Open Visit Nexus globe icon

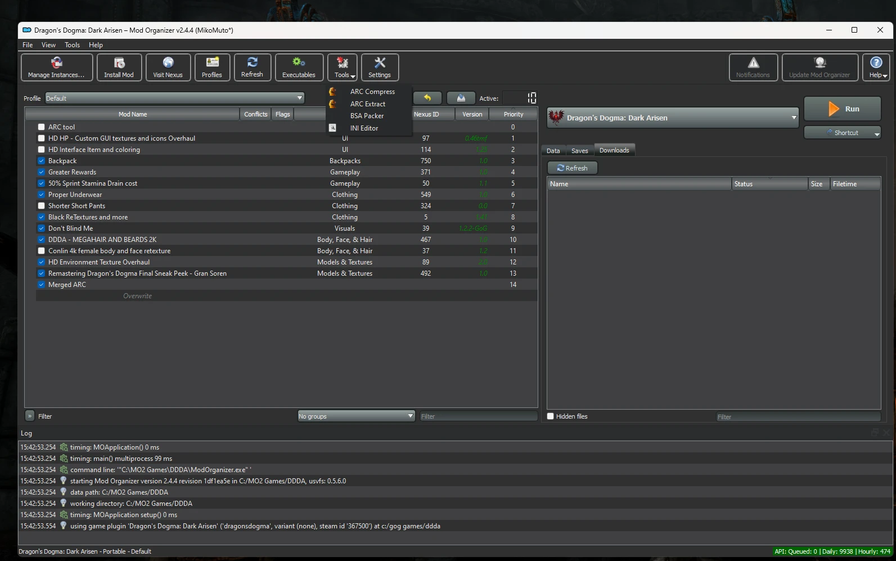[x=168, y=62]
